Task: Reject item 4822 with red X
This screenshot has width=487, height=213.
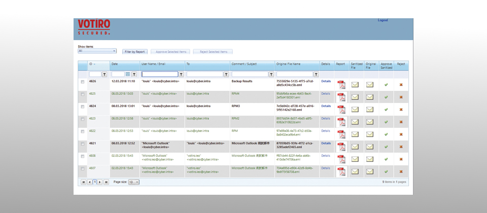Action: point(401,134)
